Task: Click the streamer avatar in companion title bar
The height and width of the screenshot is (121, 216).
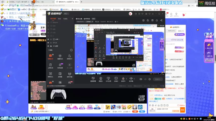Action: pos(130,14)
